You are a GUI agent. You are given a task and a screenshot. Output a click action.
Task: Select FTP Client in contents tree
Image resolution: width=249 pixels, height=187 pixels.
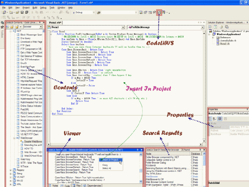point(25,45)
